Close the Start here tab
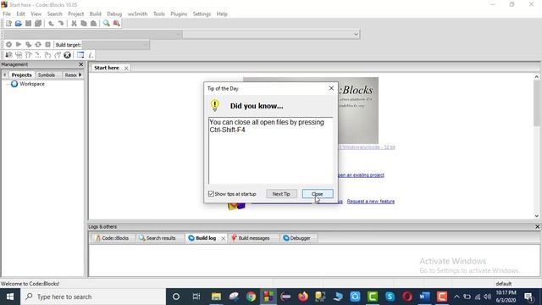The image size is (542, 305). [x=126, y=68]
